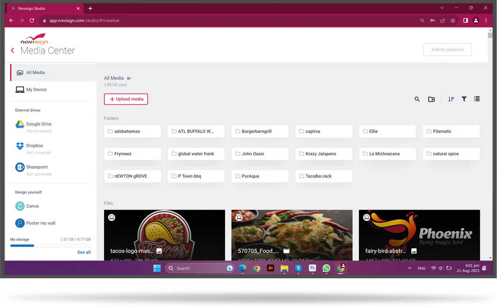Viewport: 497px width, 308px height.
Task: Click the Upload media button
Action: [x=126, y=99]
